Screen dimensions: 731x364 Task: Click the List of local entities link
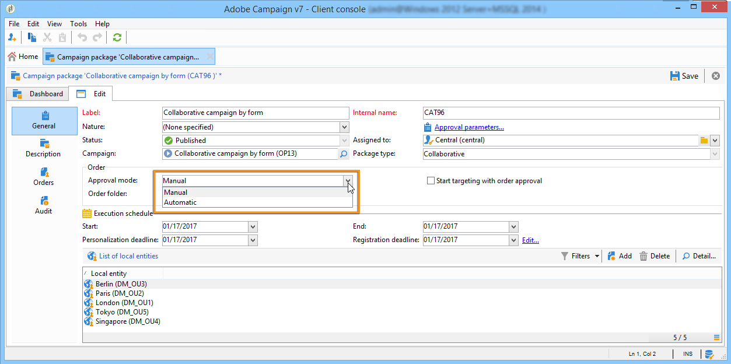coord(128,256)
